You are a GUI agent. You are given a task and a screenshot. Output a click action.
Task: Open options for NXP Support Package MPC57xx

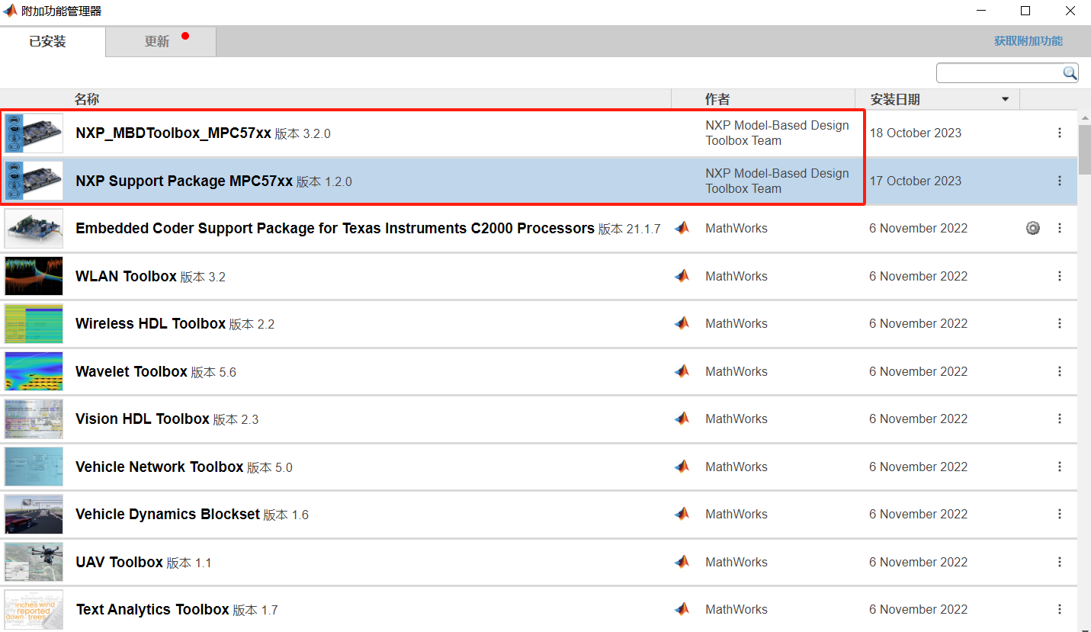1059,181
